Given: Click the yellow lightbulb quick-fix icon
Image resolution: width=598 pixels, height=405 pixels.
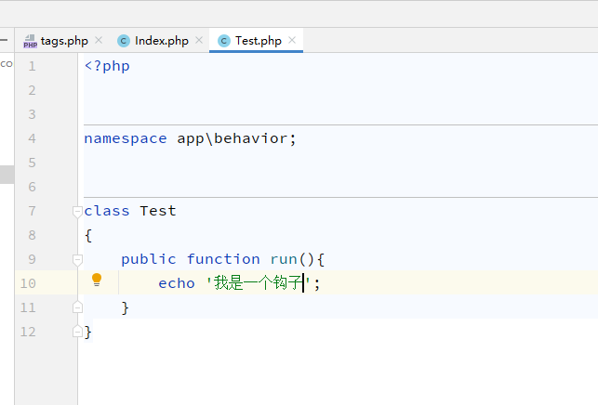Looking at the screenshot, I should coord(97,280).
